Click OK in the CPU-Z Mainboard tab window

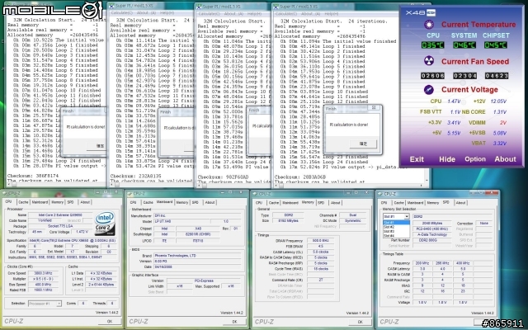click(x=234, y=322)
